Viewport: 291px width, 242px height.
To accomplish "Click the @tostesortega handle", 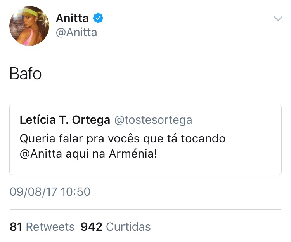I will (x=153, y=121).
